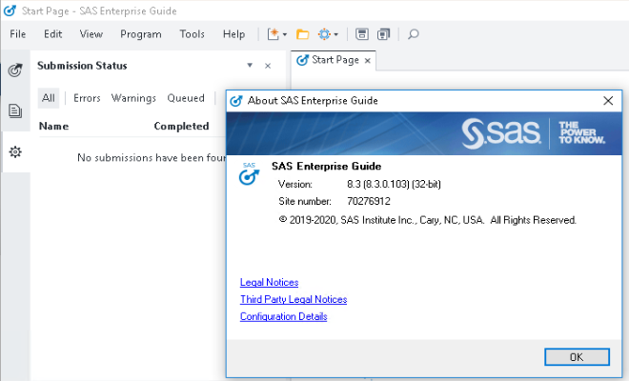Open the Tools menu
This screenshot has width=629, height=381.
192,34
